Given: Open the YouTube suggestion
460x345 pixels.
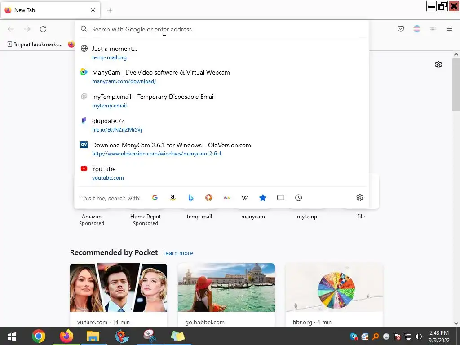Looking at the screenshot, I should (x=221, y=173).
